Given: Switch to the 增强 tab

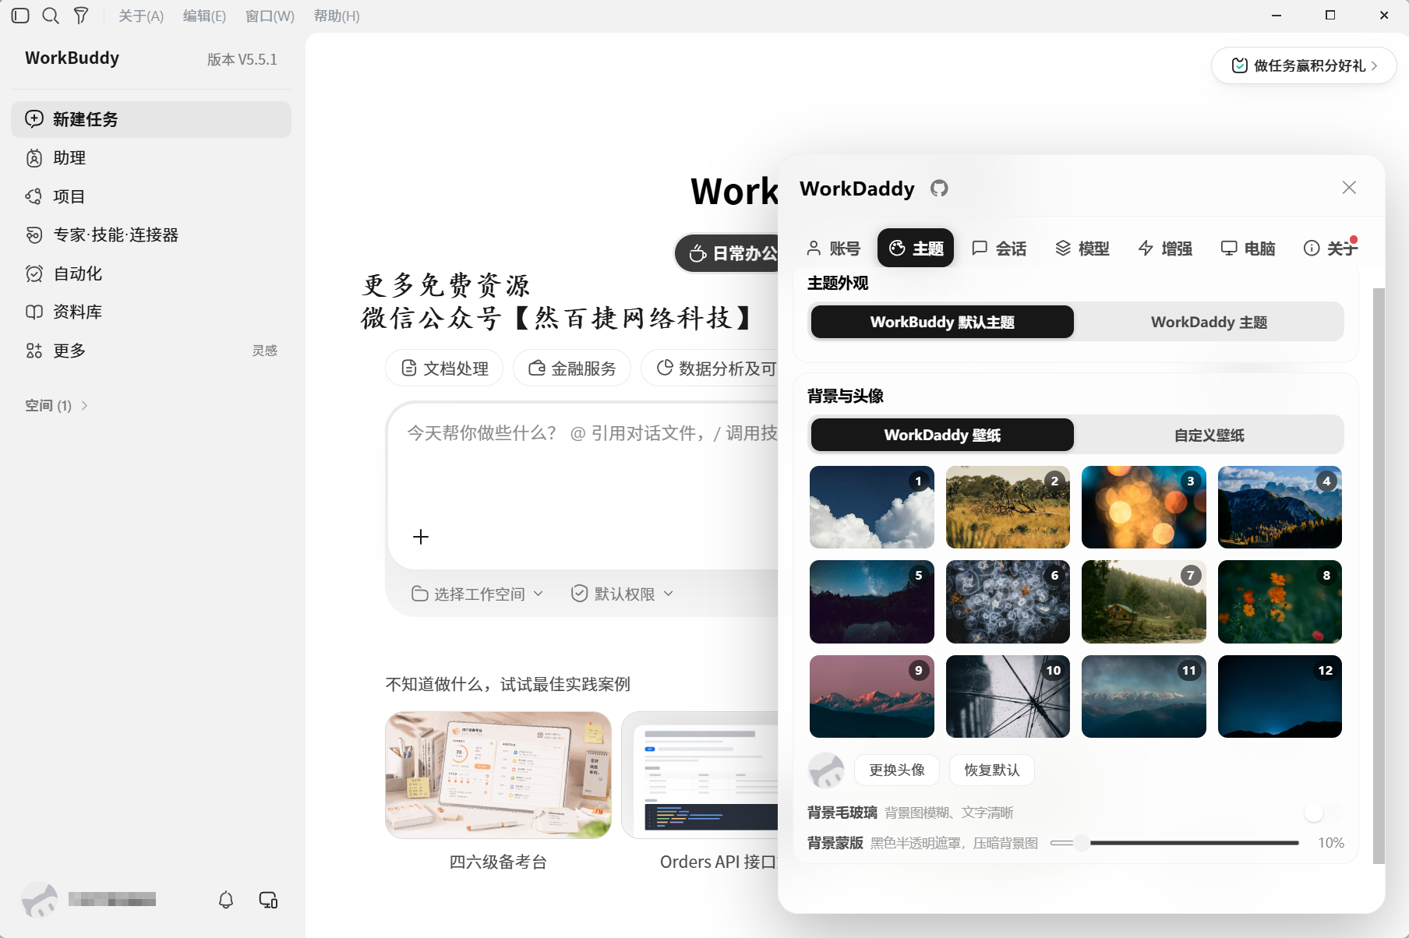Looking at the screenshot, I should point(1165,249).
